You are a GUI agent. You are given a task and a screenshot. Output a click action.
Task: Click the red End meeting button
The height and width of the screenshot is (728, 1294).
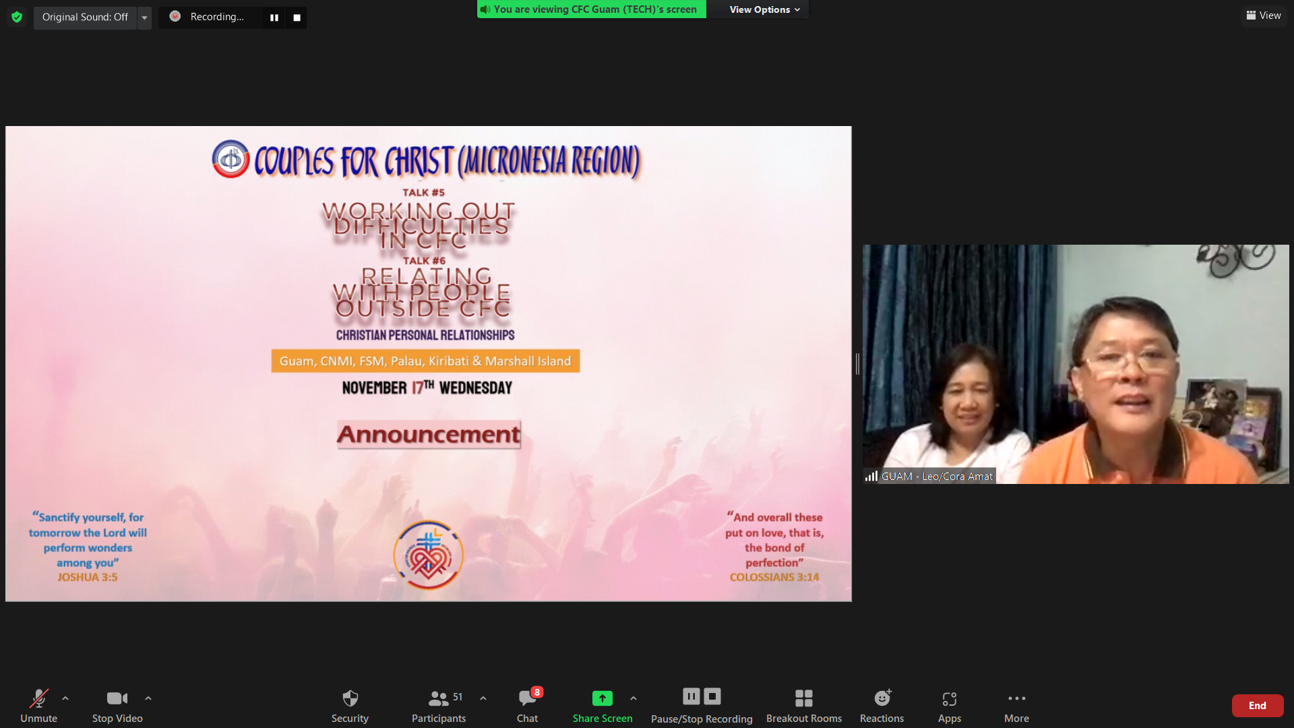(x=1258, y=706)
